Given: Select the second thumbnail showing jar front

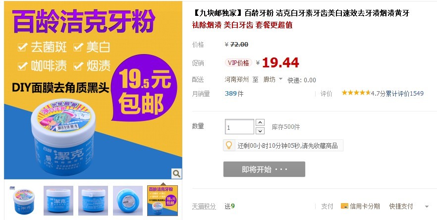Looking at the screenshot, I should coord(58,201).
